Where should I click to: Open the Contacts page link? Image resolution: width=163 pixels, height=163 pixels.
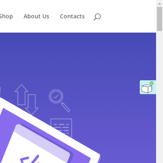point(72,16)
